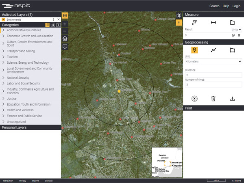Open the map info popup tool
Screen dimensions: 244x183
coord(65,46)
